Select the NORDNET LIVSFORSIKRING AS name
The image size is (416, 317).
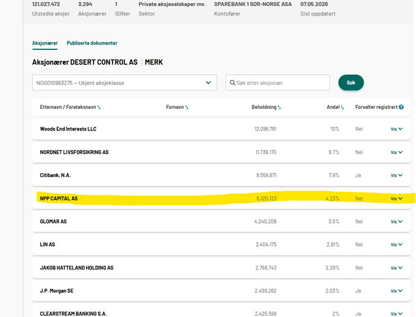74,152
